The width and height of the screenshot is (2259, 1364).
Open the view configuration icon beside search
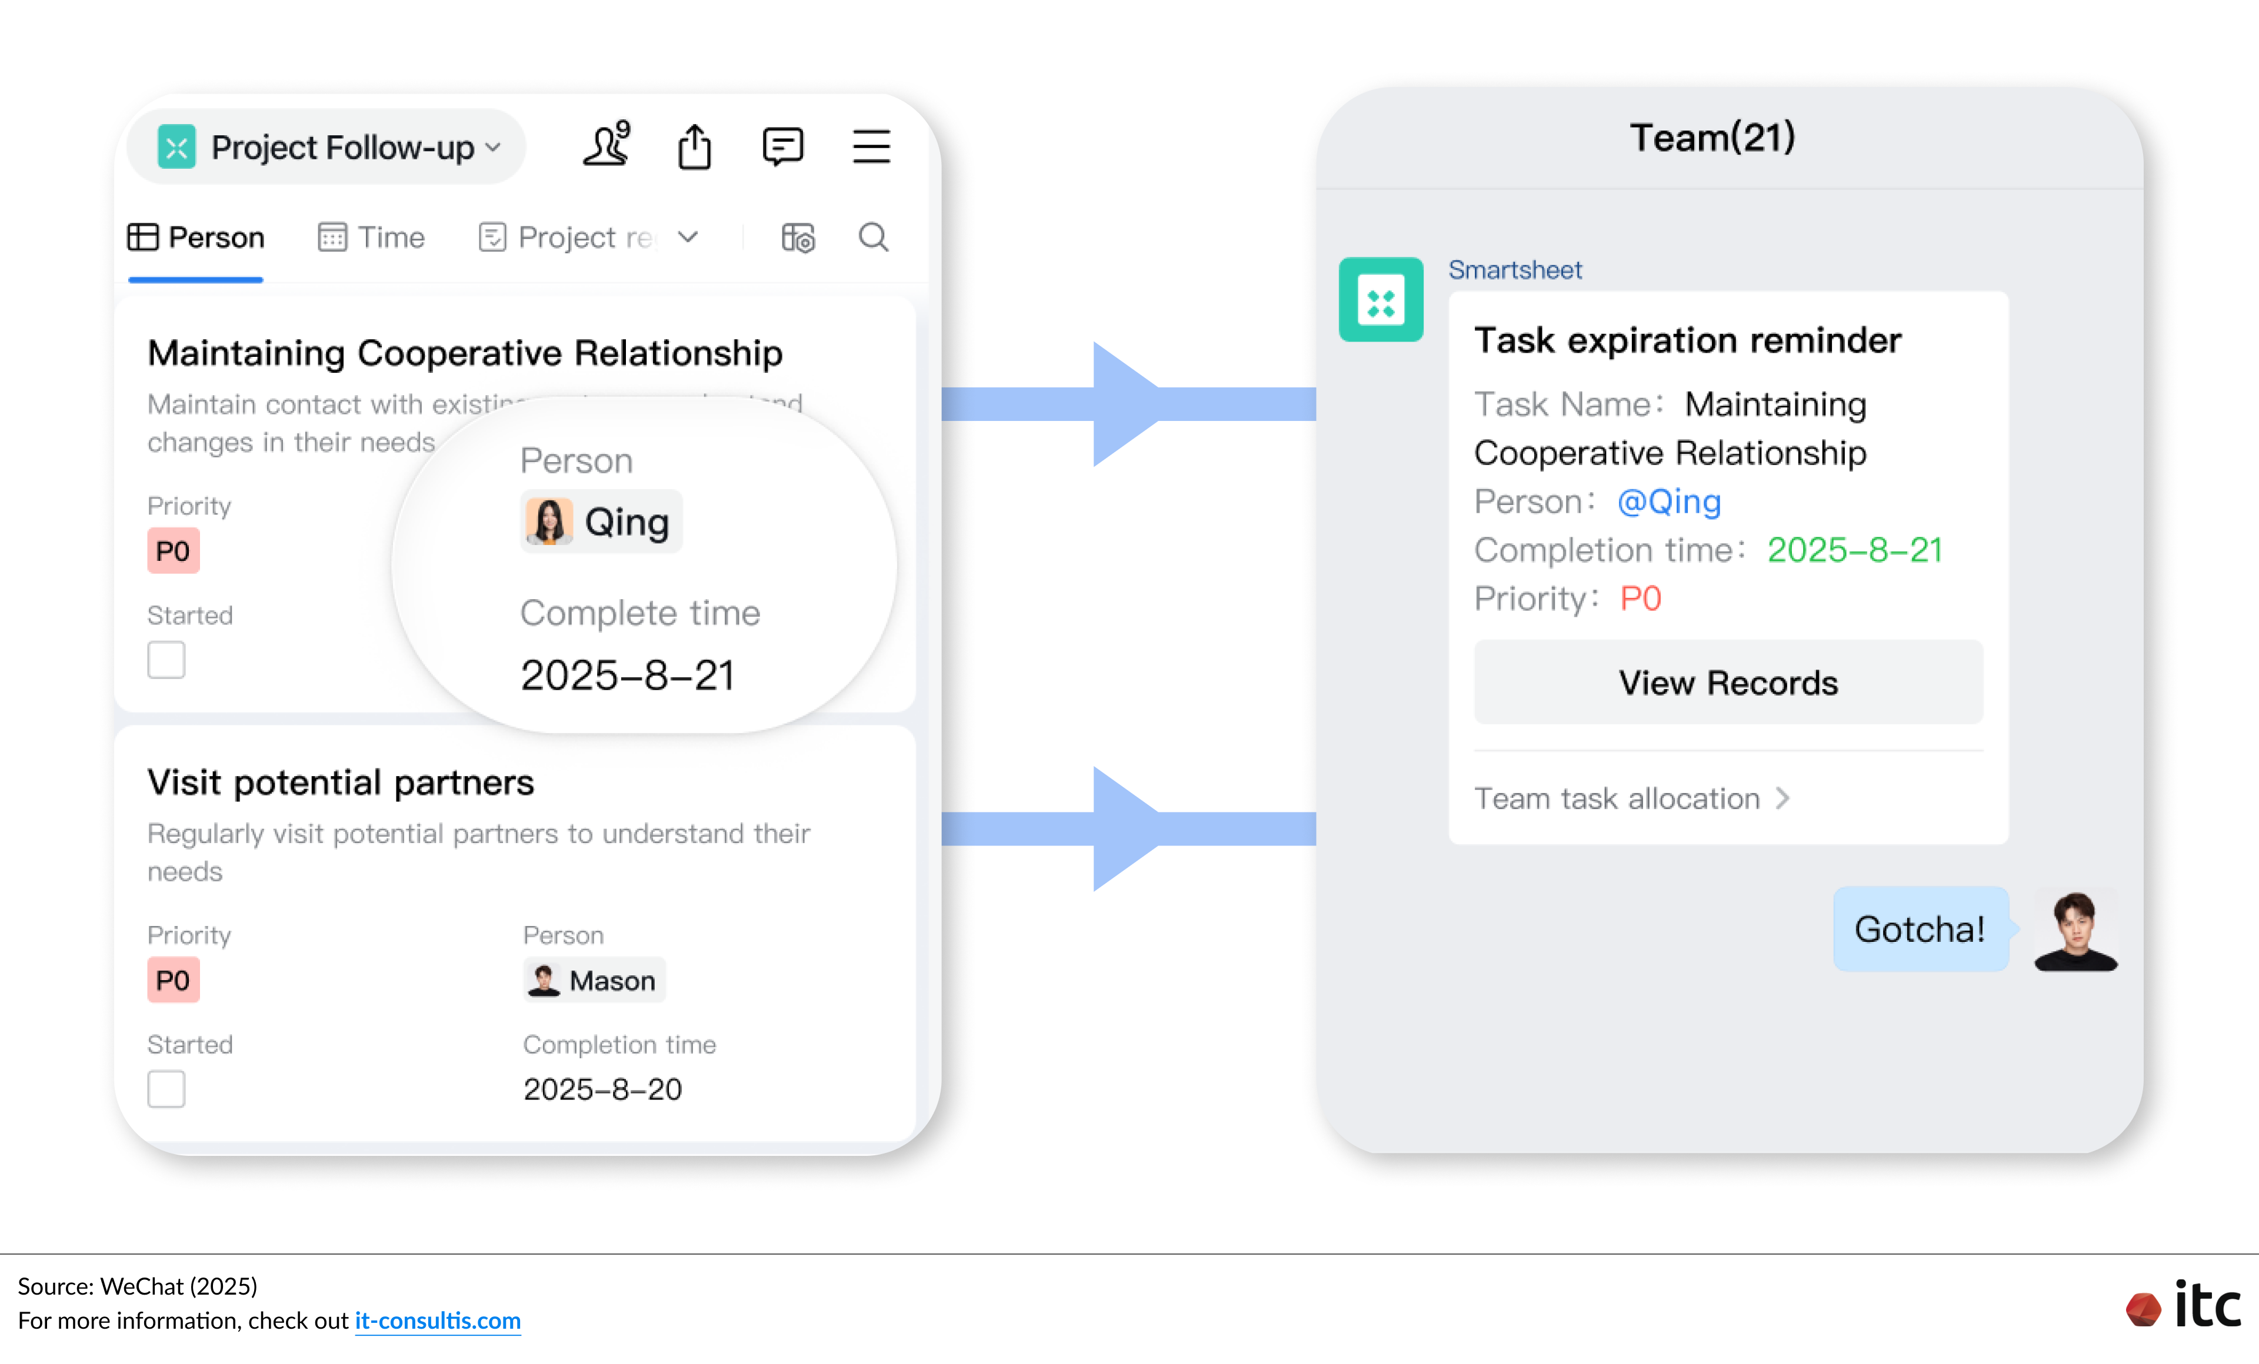click(x=797, y=238)
